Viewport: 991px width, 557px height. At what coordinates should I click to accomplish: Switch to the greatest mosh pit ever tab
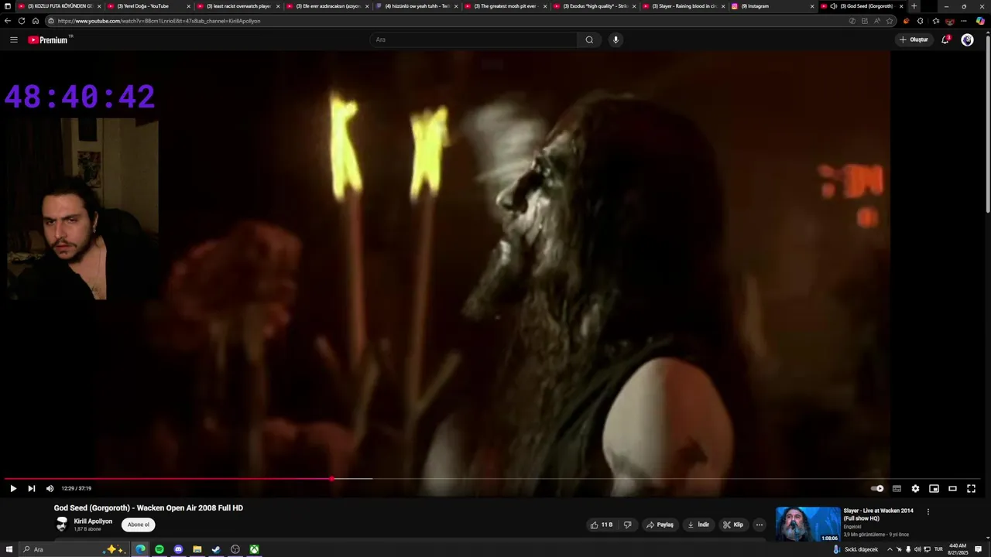click(506, 6)
